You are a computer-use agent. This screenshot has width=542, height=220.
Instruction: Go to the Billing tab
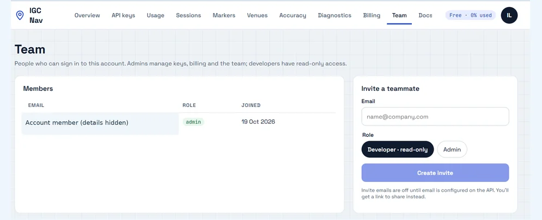(x=372, y=15)
